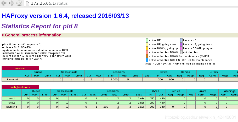Click the balancer table Denied column header

tap(186, 72)
